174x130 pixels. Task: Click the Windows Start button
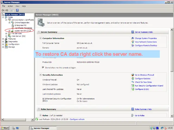tap(5, 128)
